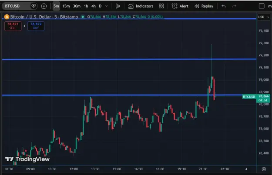The height and width of the screenshot is (175, 272).
Task: Click the 78,871 SELL button
Action: click(x=13, y=26)
